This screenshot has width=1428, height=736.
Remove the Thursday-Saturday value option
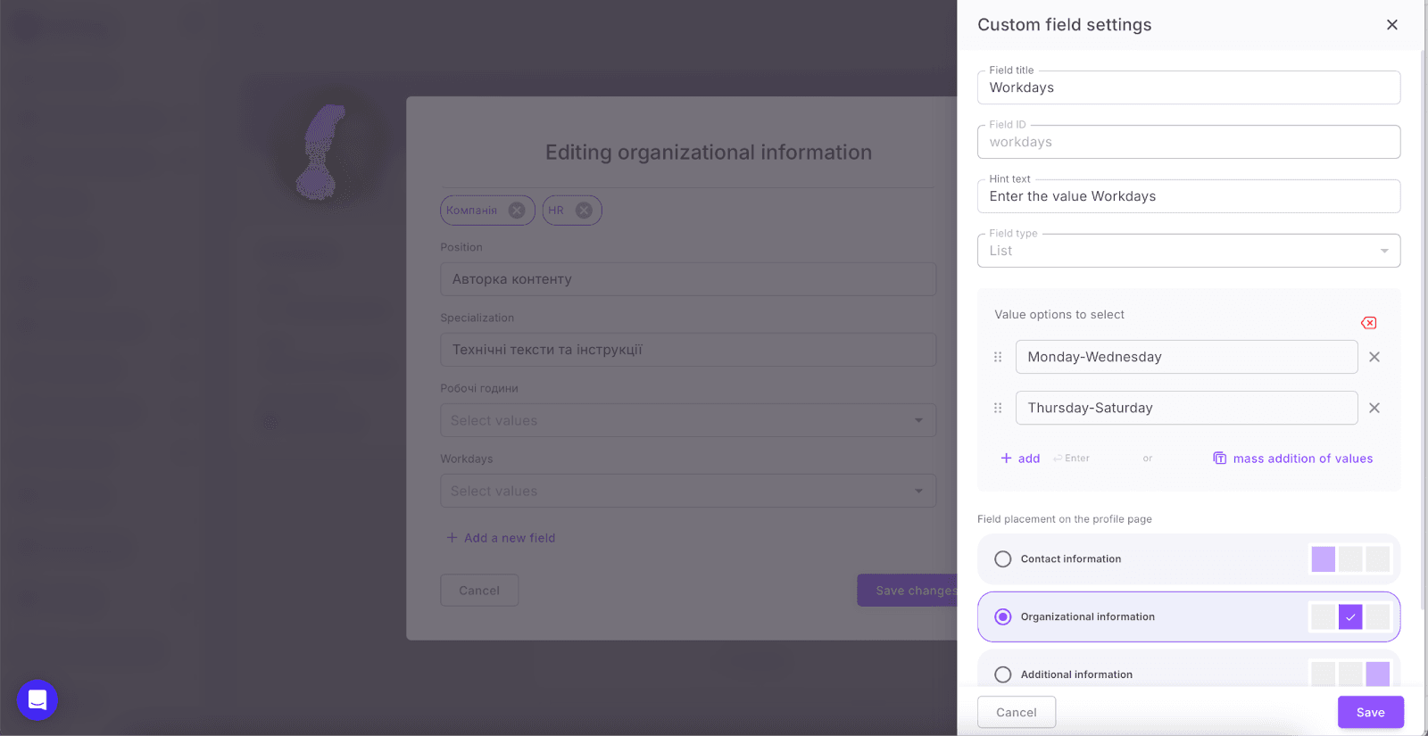pos(1374,408)
